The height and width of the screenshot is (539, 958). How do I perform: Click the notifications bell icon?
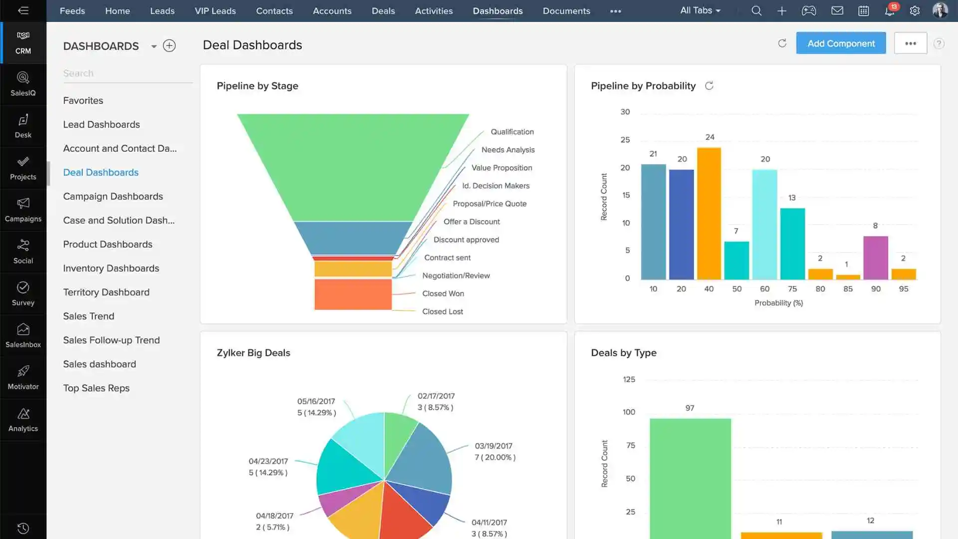[889, 11]
